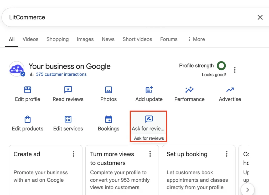The width and height of the screenshot is (269, 195).
Task: Click the Edit products label
Action: [x=28, y=129]
